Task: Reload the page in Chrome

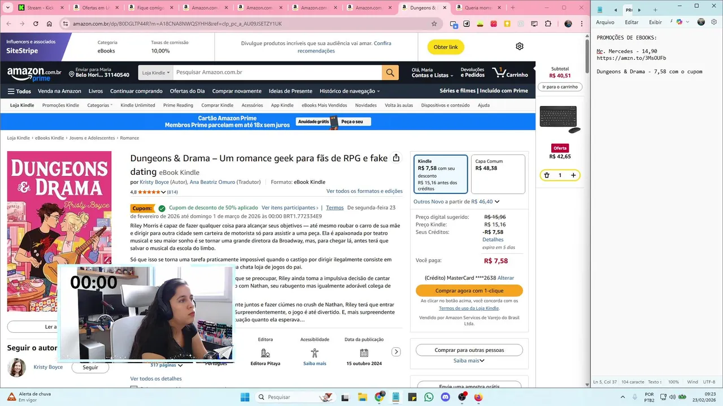Action: (36, 24)
